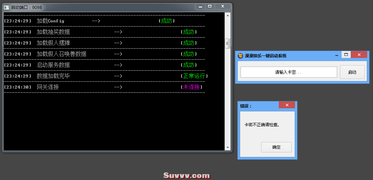Click console scrollbar up arrow
Viewport: 373px width, 180px height.
tap(228, 16)
